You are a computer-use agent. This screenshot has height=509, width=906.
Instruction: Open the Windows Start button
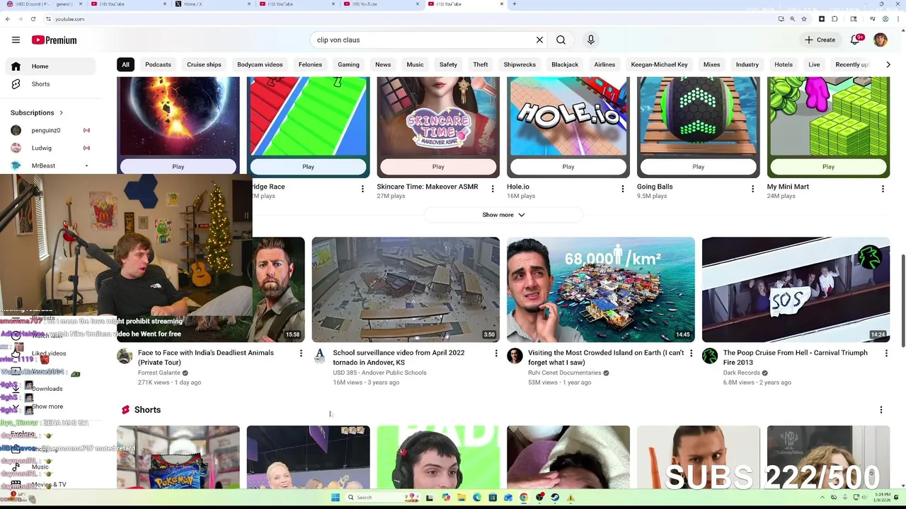point(336,498)
